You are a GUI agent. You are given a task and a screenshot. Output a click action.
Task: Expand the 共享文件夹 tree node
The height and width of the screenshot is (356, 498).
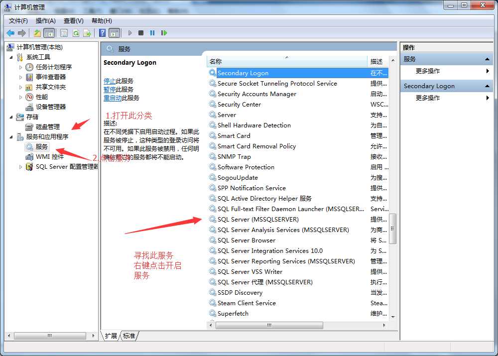pos(20,87)
